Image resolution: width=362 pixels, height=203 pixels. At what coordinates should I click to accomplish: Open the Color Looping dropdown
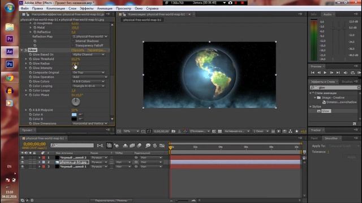tap(88, 86)
